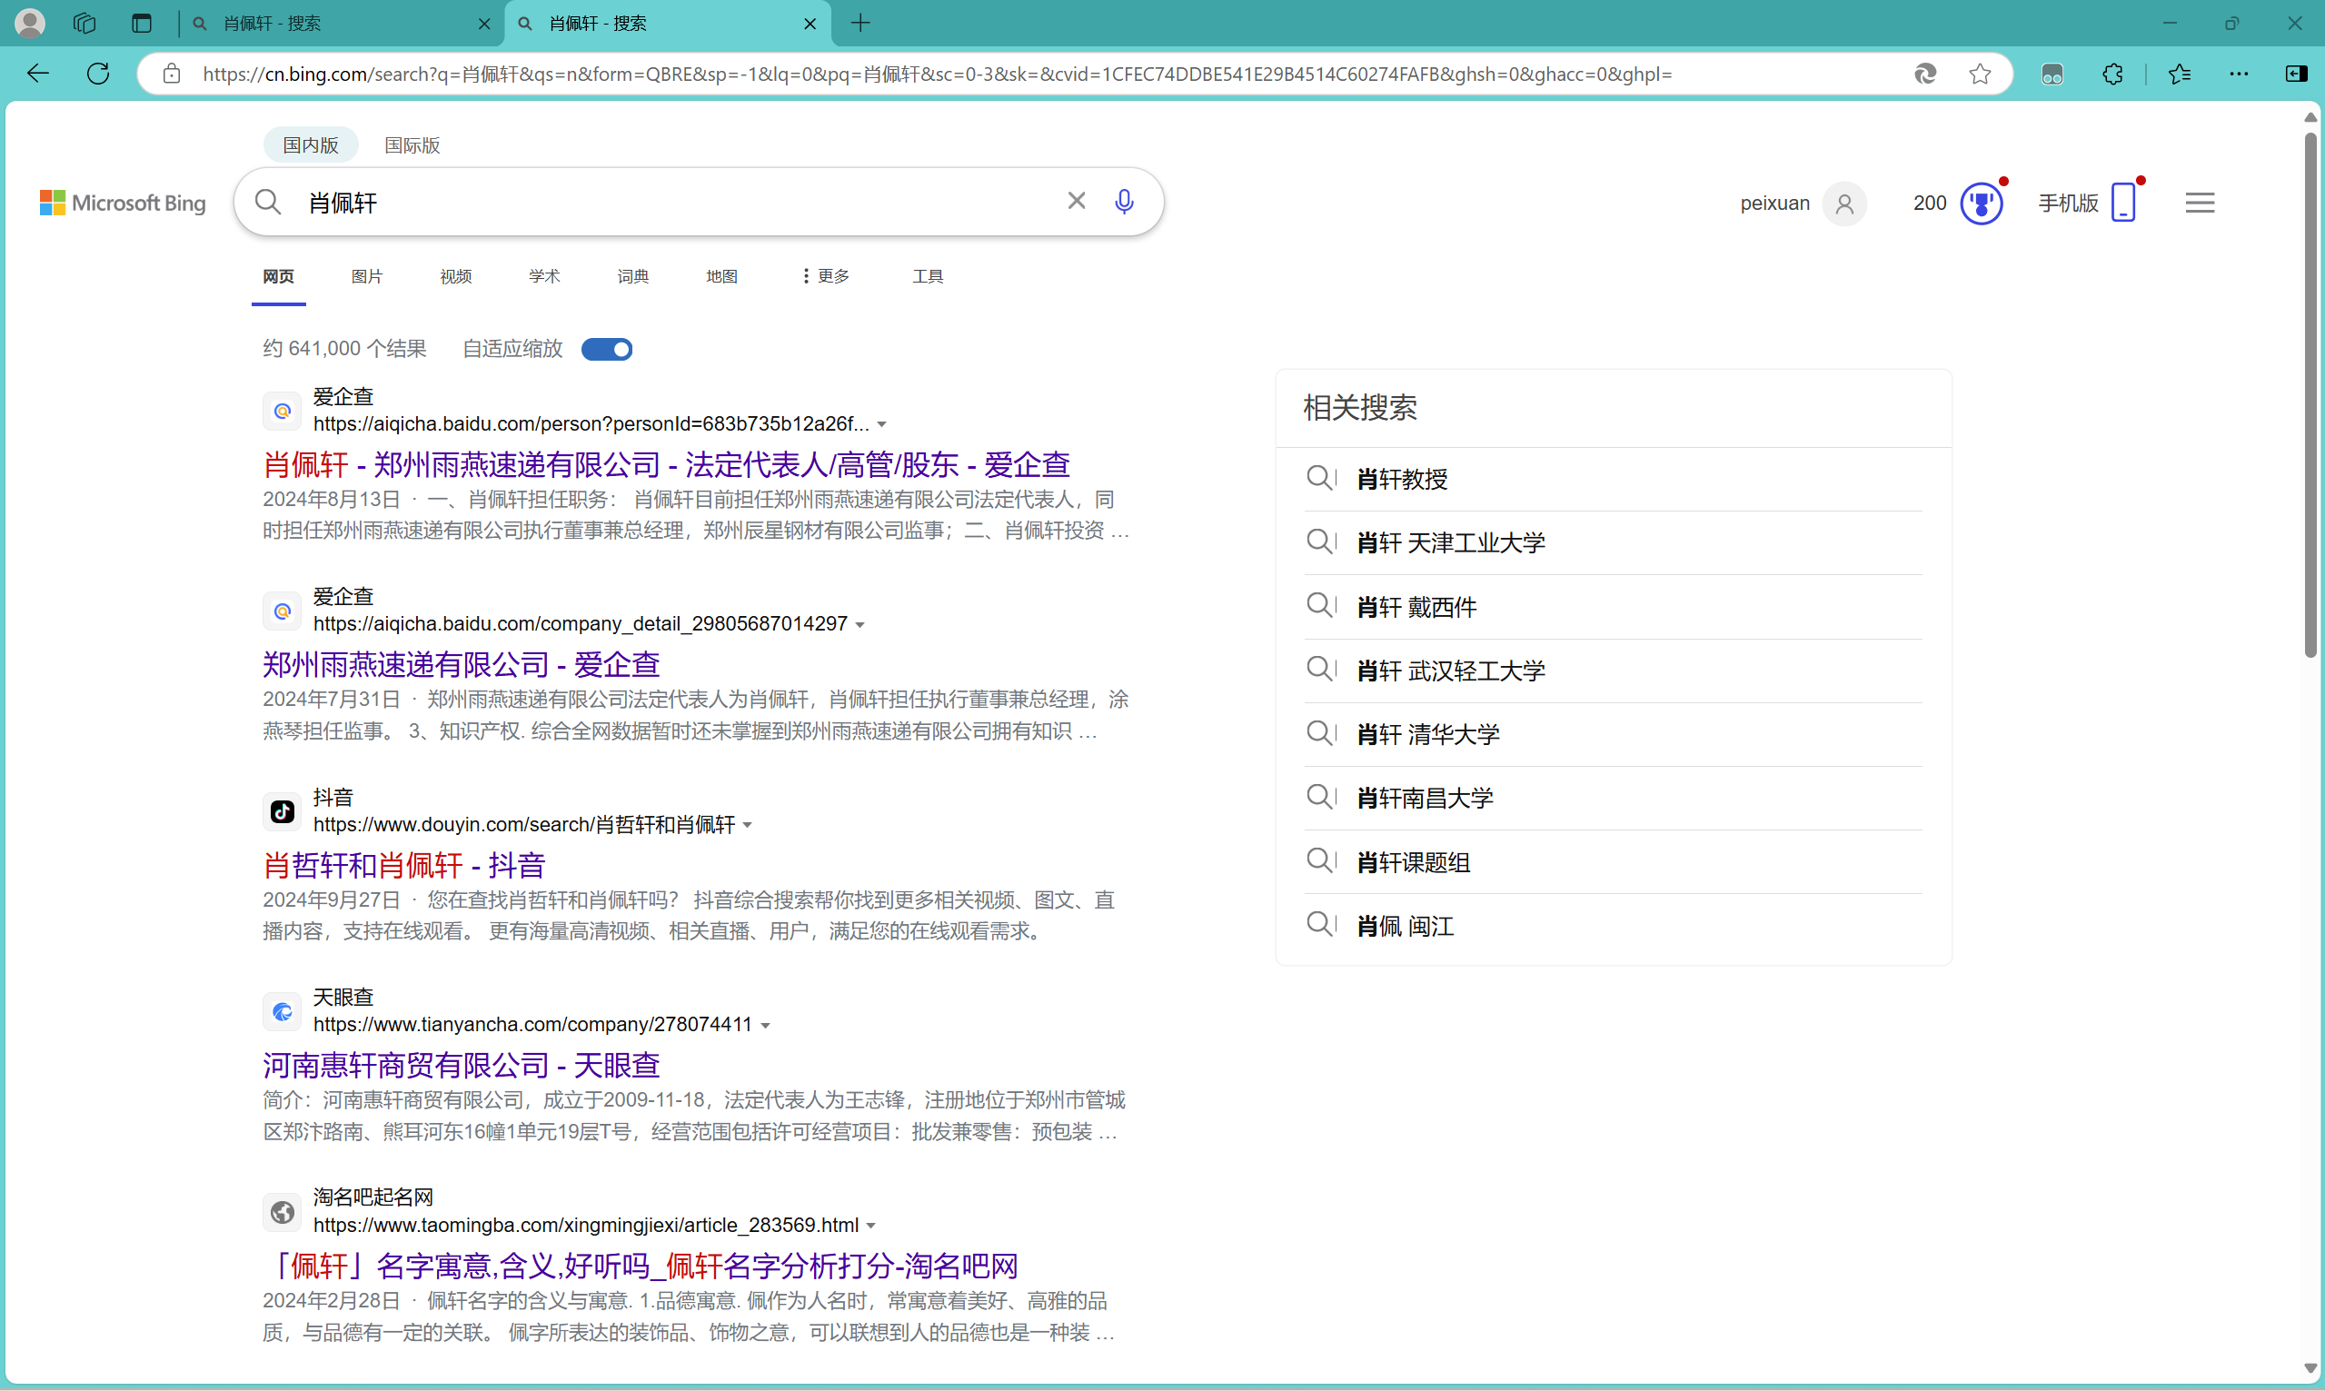View site info lock icon
The height and width of the screenshot is (1391, 2325).
tap(172, 73)
